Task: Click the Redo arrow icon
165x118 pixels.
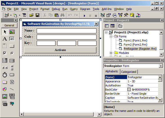Action: tap(76, 15)
